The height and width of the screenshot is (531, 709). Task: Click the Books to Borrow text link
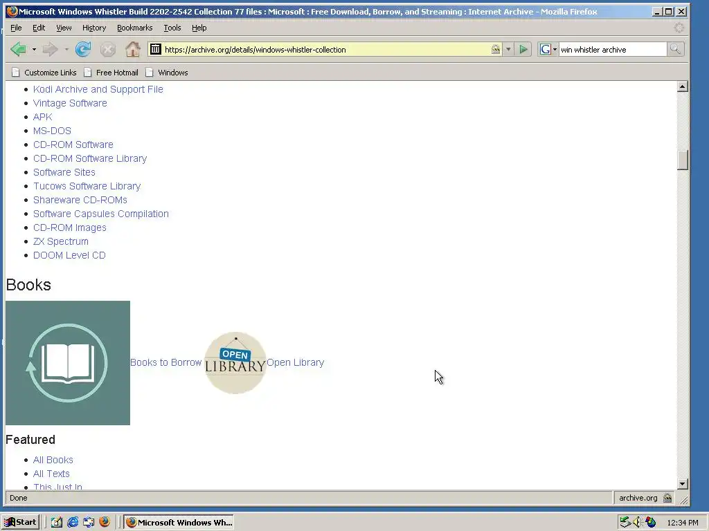pos(166,362)
